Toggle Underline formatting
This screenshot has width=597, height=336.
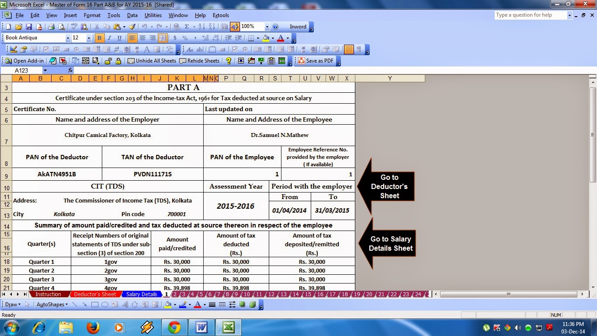[x=119, y=38]
